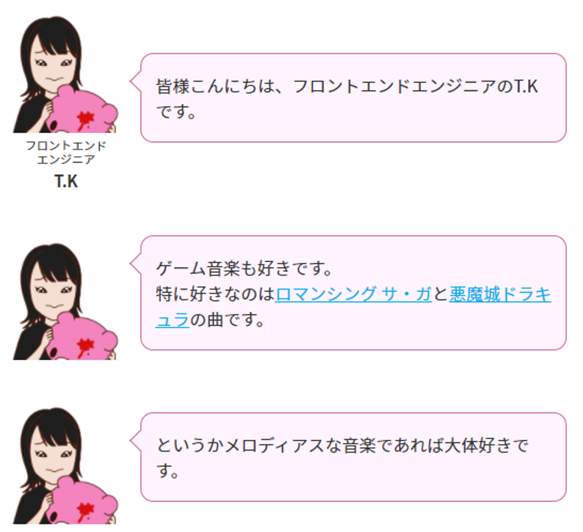Click the second T.K avatar illustration
This screenshot has height=532, width=583.
pyautogui.click(x=65, y=302)
